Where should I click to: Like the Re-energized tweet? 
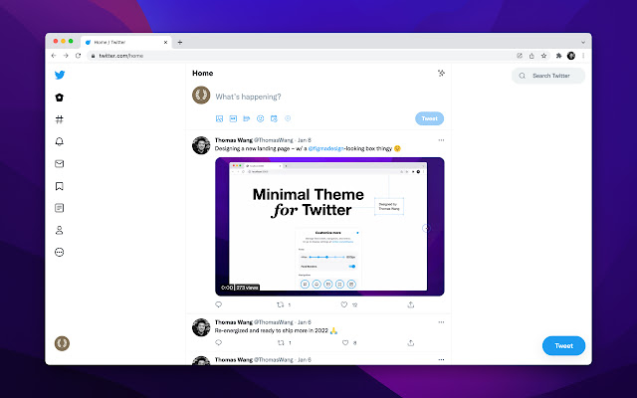pos(345,342)
